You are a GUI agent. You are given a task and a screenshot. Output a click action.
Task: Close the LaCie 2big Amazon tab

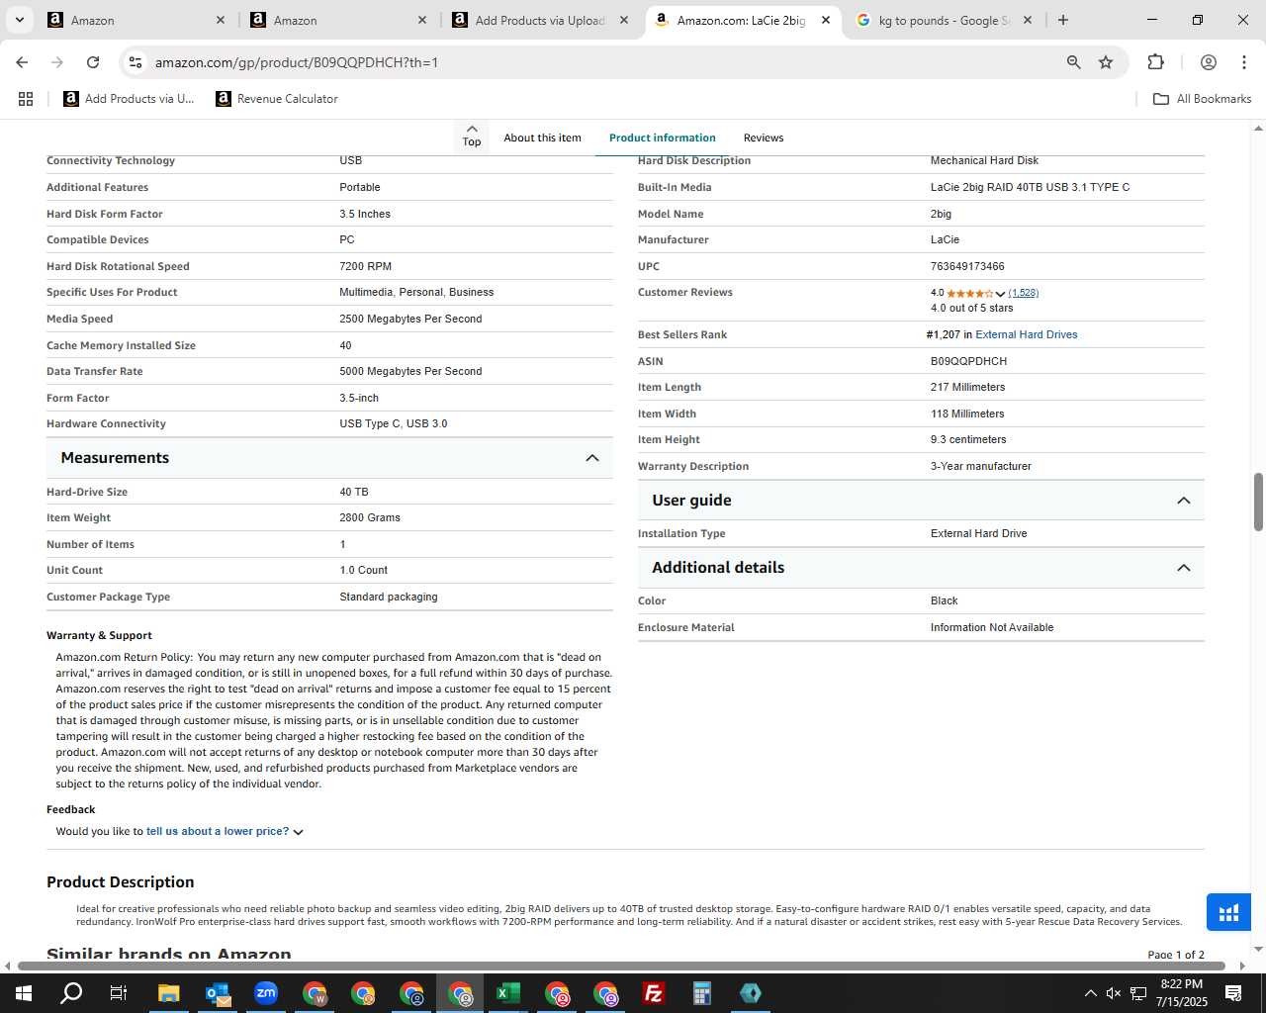click(x=826, y=20)
